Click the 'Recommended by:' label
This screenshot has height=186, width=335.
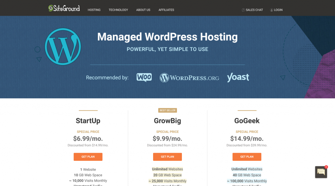[107, 77]
